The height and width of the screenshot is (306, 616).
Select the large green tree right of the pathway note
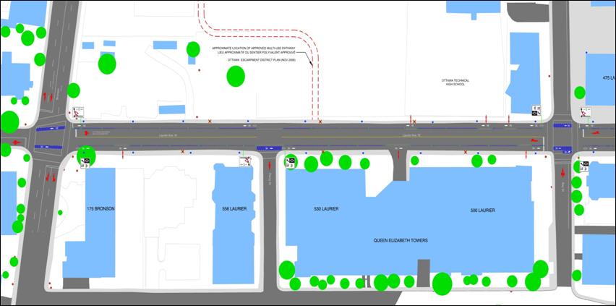coord(236,76)
